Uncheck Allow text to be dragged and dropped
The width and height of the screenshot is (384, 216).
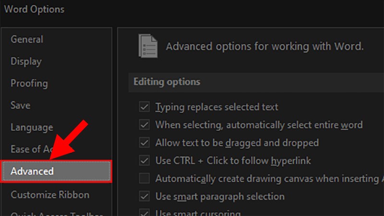click(x=144, y=143)
